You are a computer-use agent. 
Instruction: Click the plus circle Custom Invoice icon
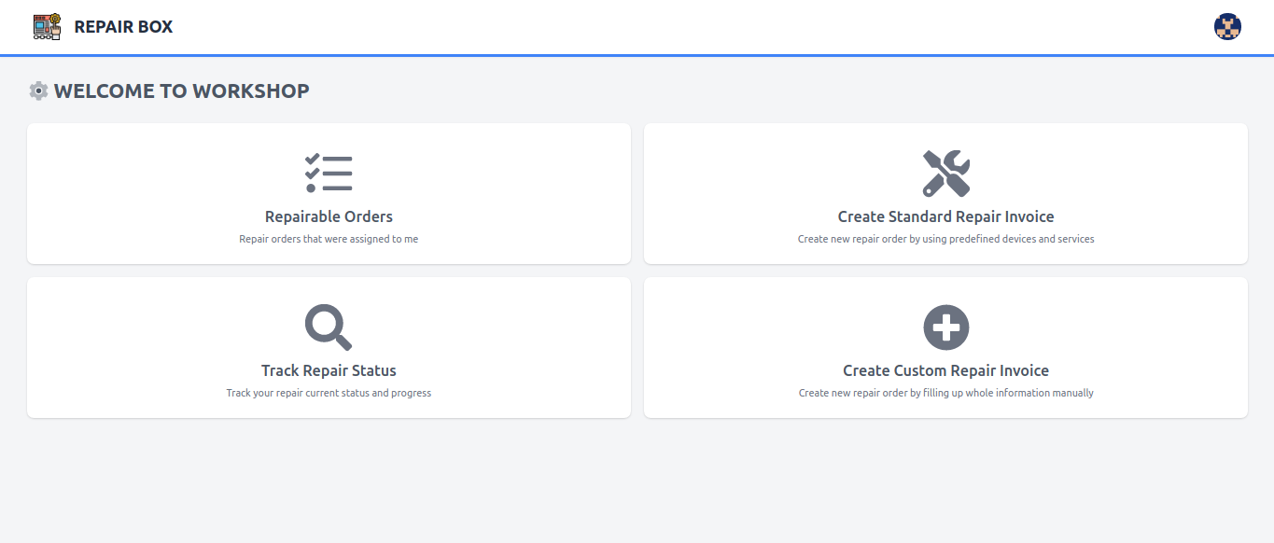point(945,327)
